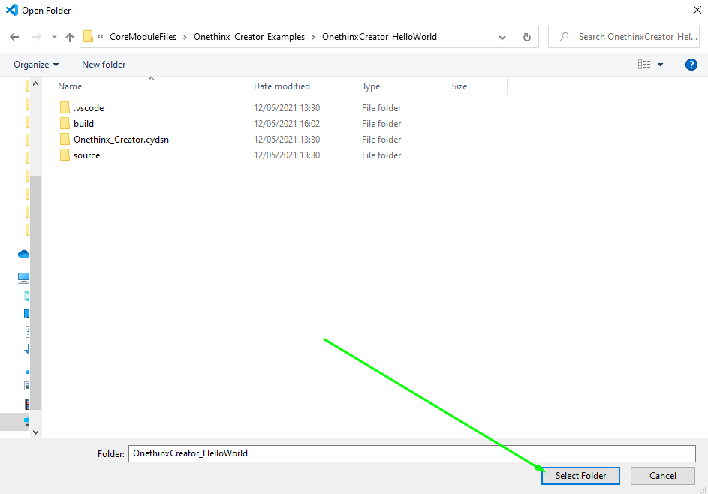Cancel the Open Folder dialog
708x494 pixels.
[x=662, y=475]
